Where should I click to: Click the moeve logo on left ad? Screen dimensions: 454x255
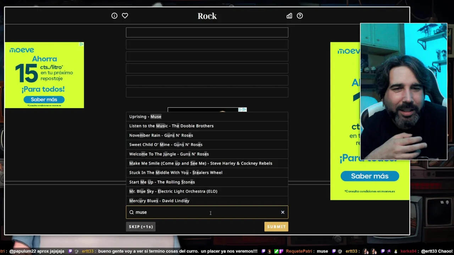[22, 50]
